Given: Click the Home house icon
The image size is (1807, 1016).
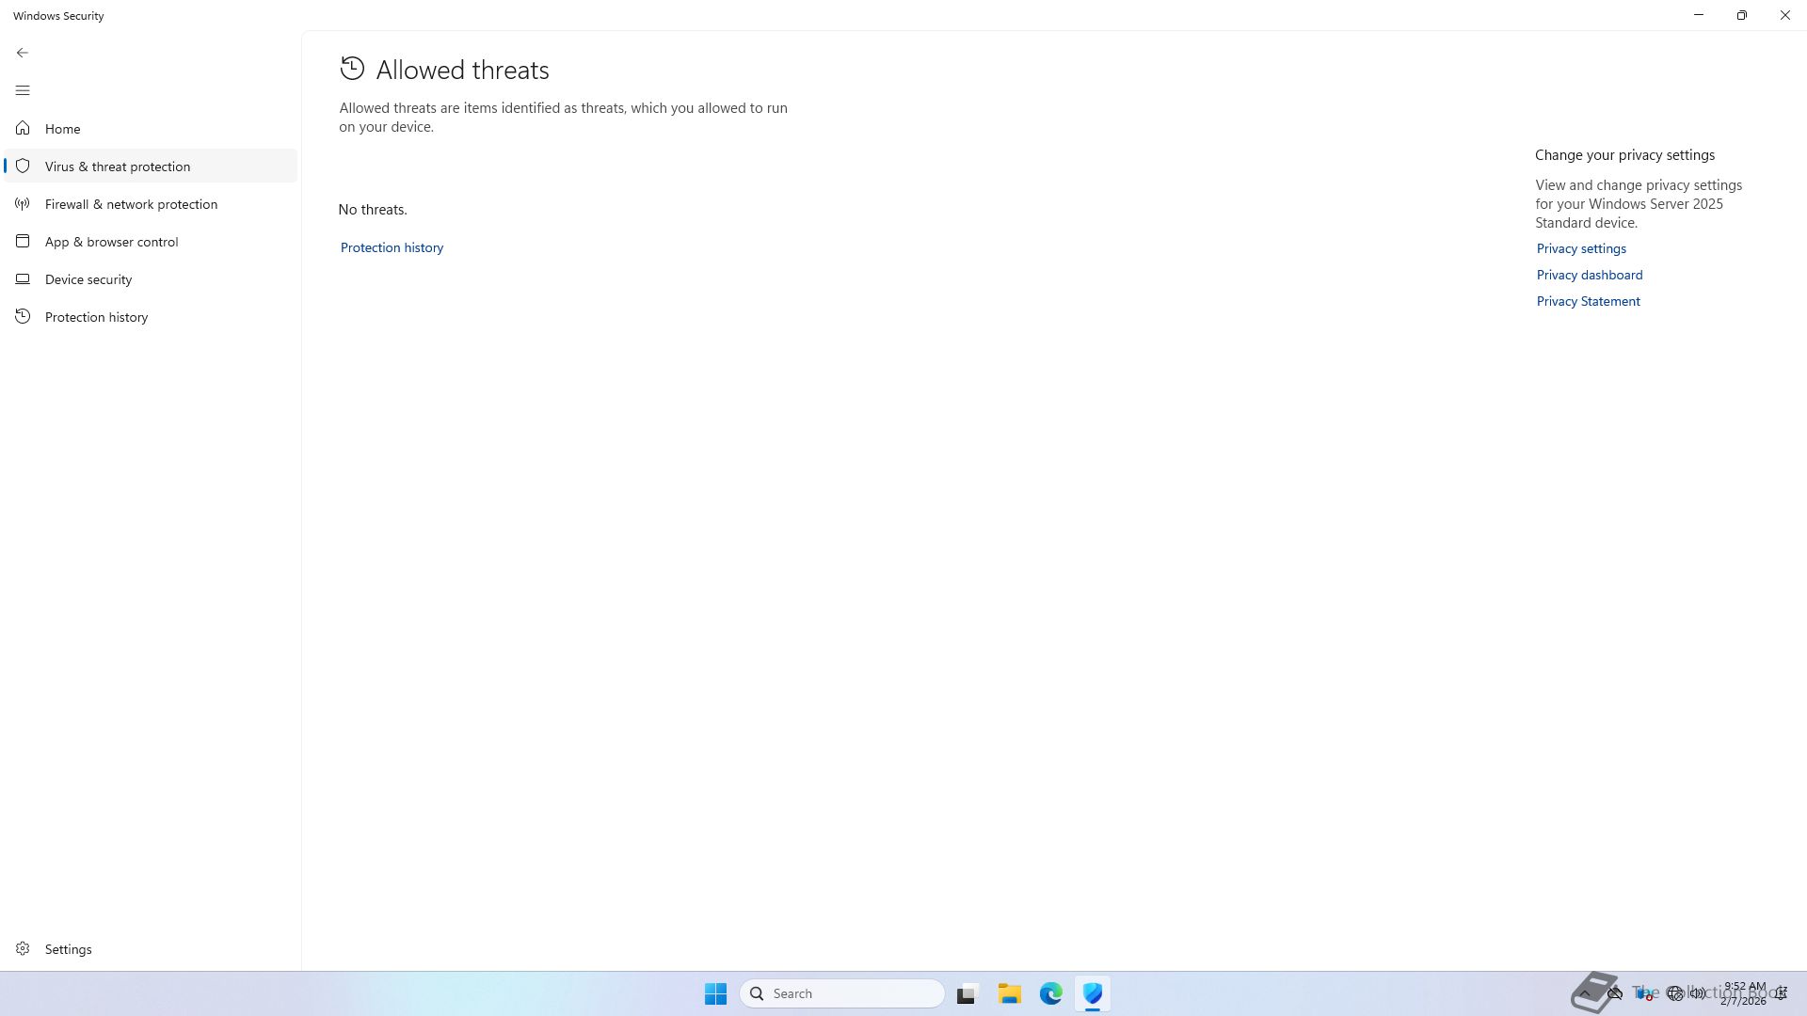Looking at the screenshot, I should (23, 128).
